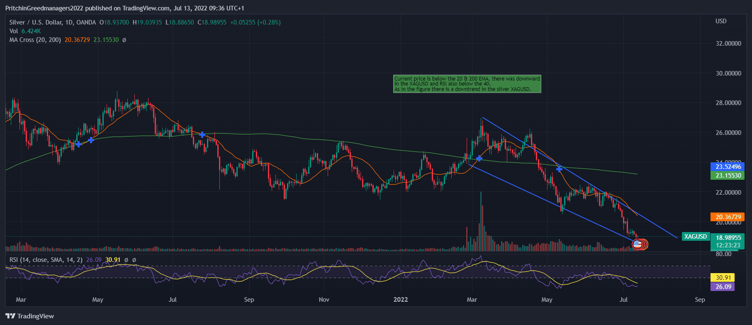The image size is (752, 325).
Task: Click the orange 20.36729 value in MA legend
Action: pos(77,40)
